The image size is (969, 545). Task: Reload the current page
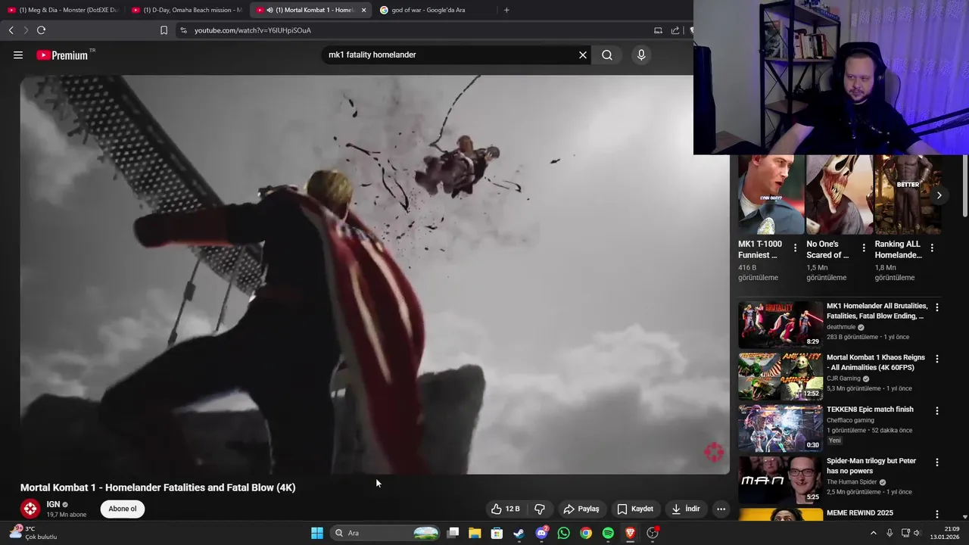click(41, 30)
